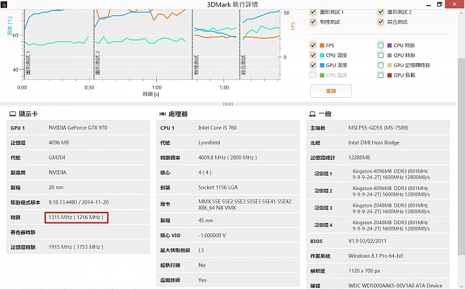Uncheck the 圖形測試 1 checkbox

tap(313, 12)
